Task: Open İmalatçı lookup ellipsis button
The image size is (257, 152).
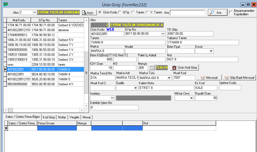Action: [x=112, y=98]
